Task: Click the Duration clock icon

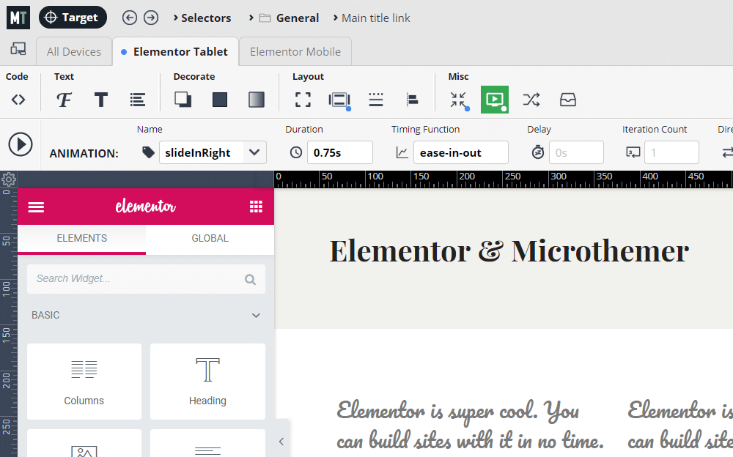Action: pos(296,152)
